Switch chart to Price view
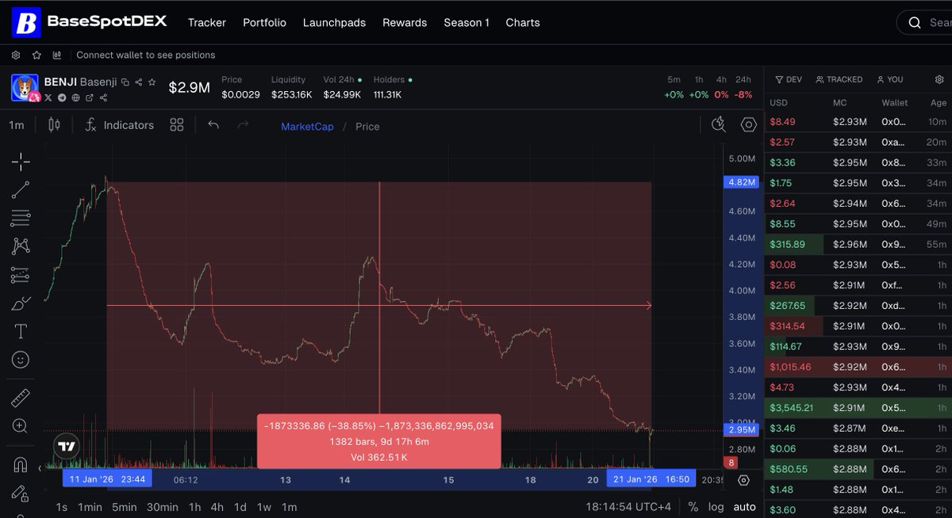 (367, 127)
